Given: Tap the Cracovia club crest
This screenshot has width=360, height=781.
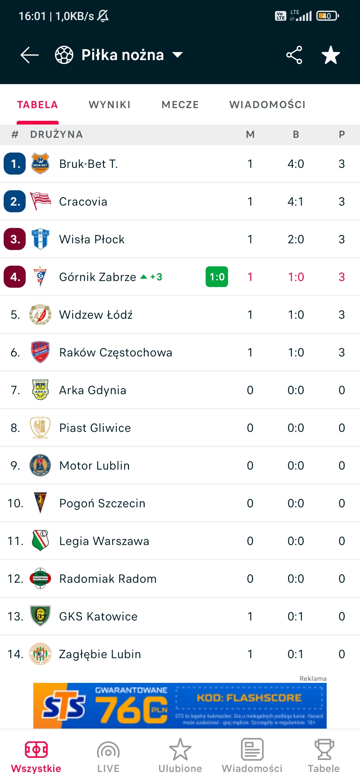Looking at the screenshot, I should pyautogui.click(x=40, y=201).
